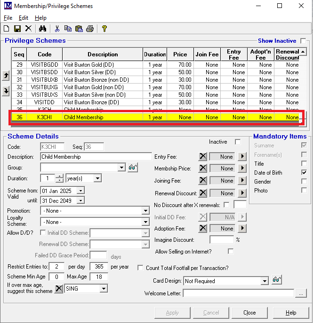Image resolution: width=313 pixels, height=323 pixels.
Task: Click the Save floppy disk icon
Action: point(17,29)
